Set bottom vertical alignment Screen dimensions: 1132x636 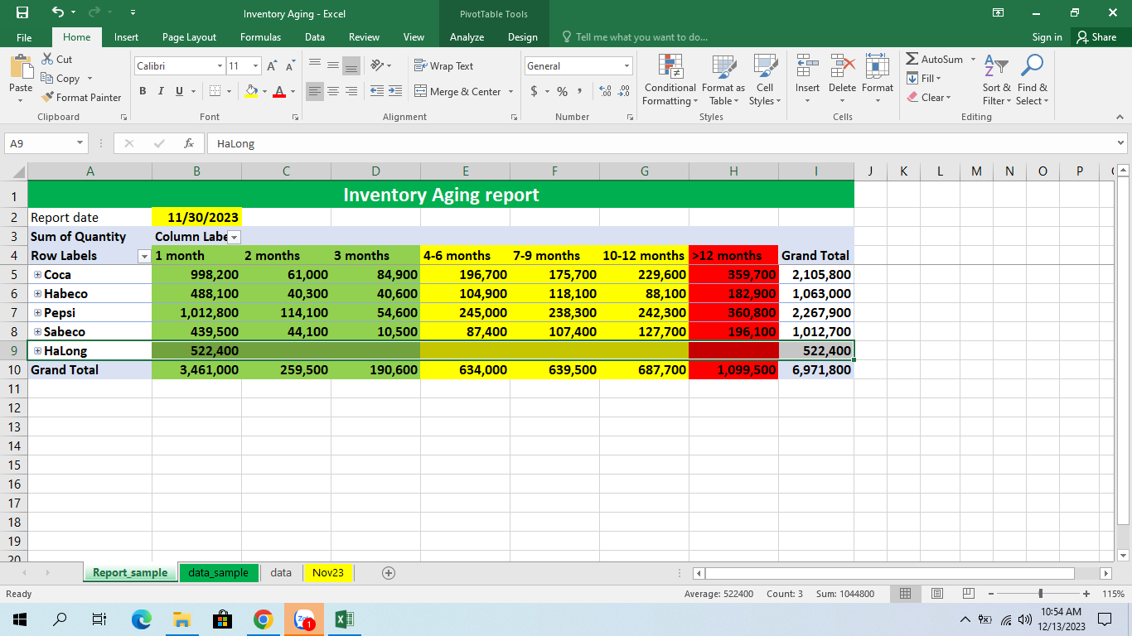[351, 65]
